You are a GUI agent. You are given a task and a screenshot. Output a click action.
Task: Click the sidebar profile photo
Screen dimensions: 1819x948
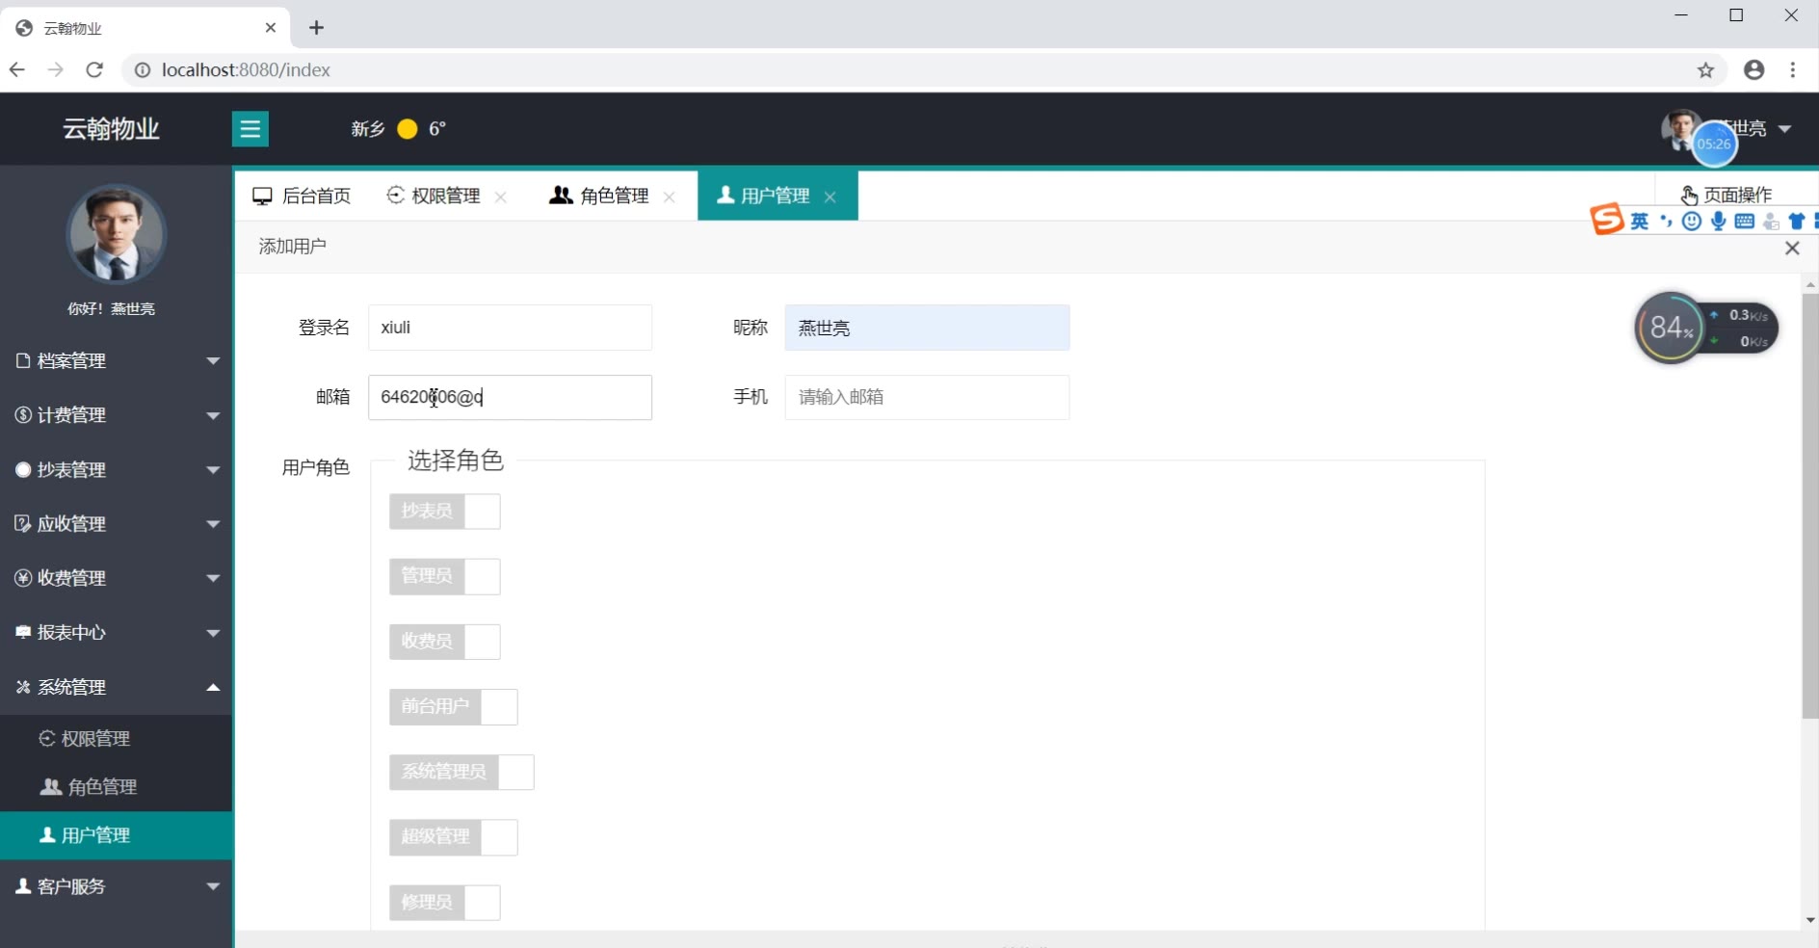click(116, 235)
